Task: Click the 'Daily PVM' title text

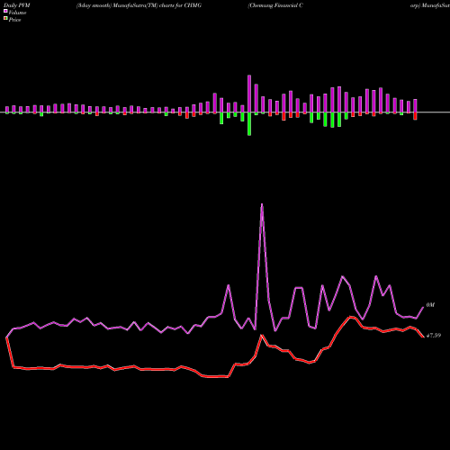Action: pyautogui.click(x=17, y=5)
